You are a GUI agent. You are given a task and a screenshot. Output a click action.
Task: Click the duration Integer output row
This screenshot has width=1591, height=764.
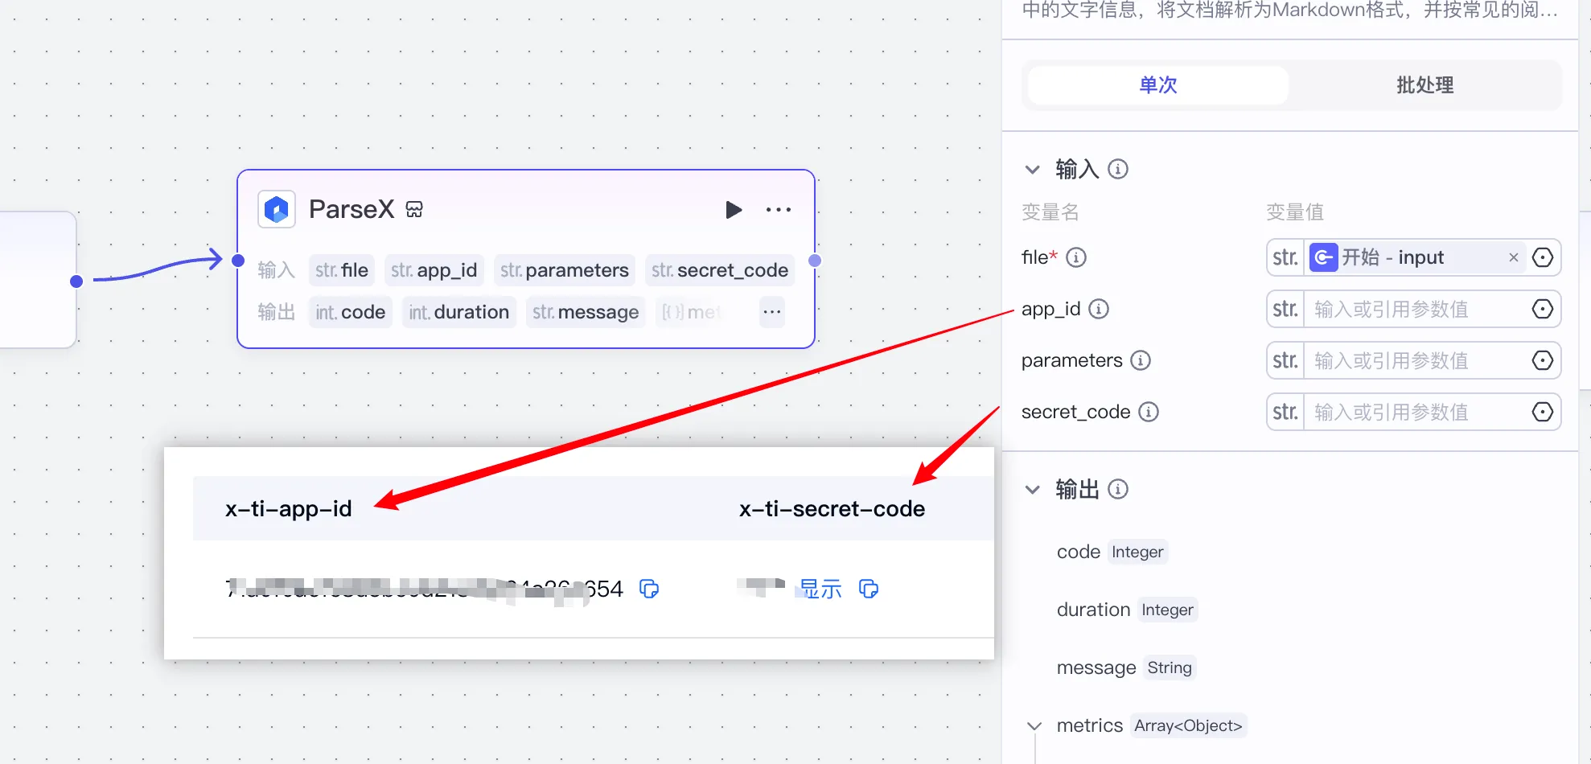click(x=1127, y=610)
